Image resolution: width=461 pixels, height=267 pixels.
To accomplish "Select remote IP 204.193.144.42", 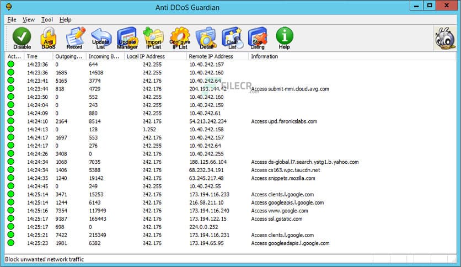I will click(x=208, y=89).
